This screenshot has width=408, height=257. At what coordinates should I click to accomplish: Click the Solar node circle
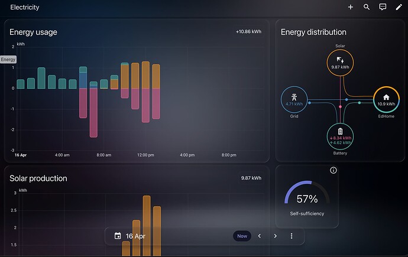[340, 63]
